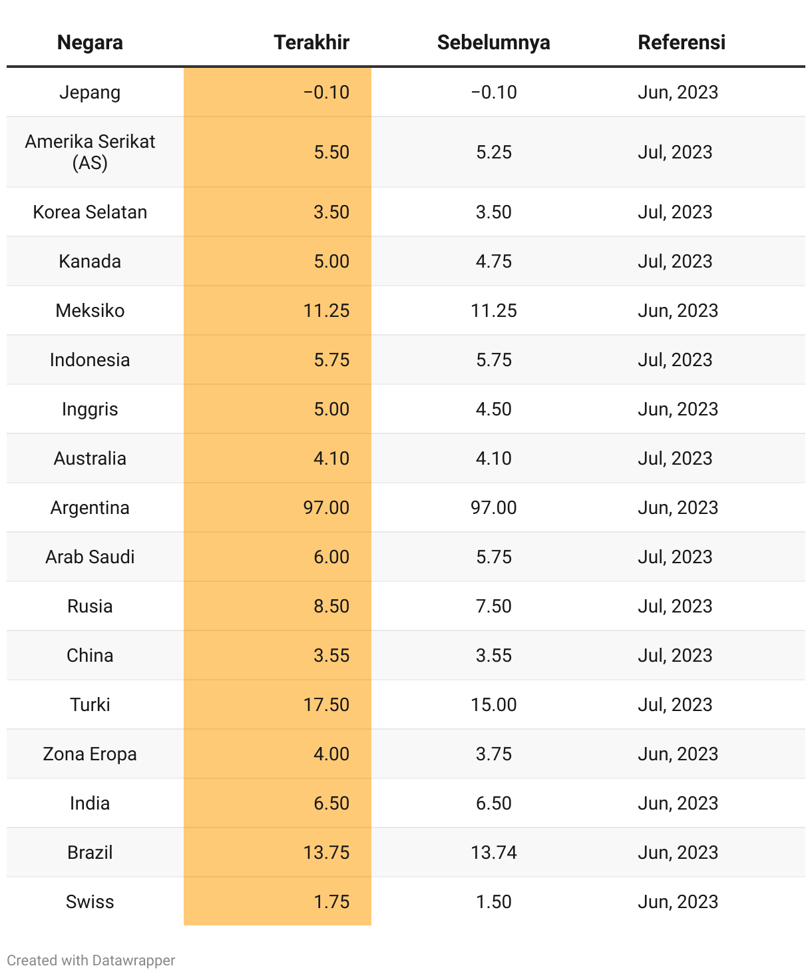The image size is (812, 976).
Task: Click the Amerika Serikat (AS) cell
Action: [x=90, y=152]
